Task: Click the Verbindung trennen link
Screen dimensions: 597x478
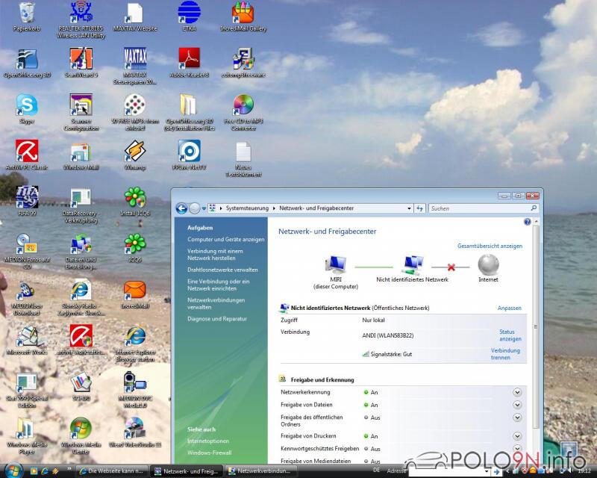Action: click(x=505, y=354)
